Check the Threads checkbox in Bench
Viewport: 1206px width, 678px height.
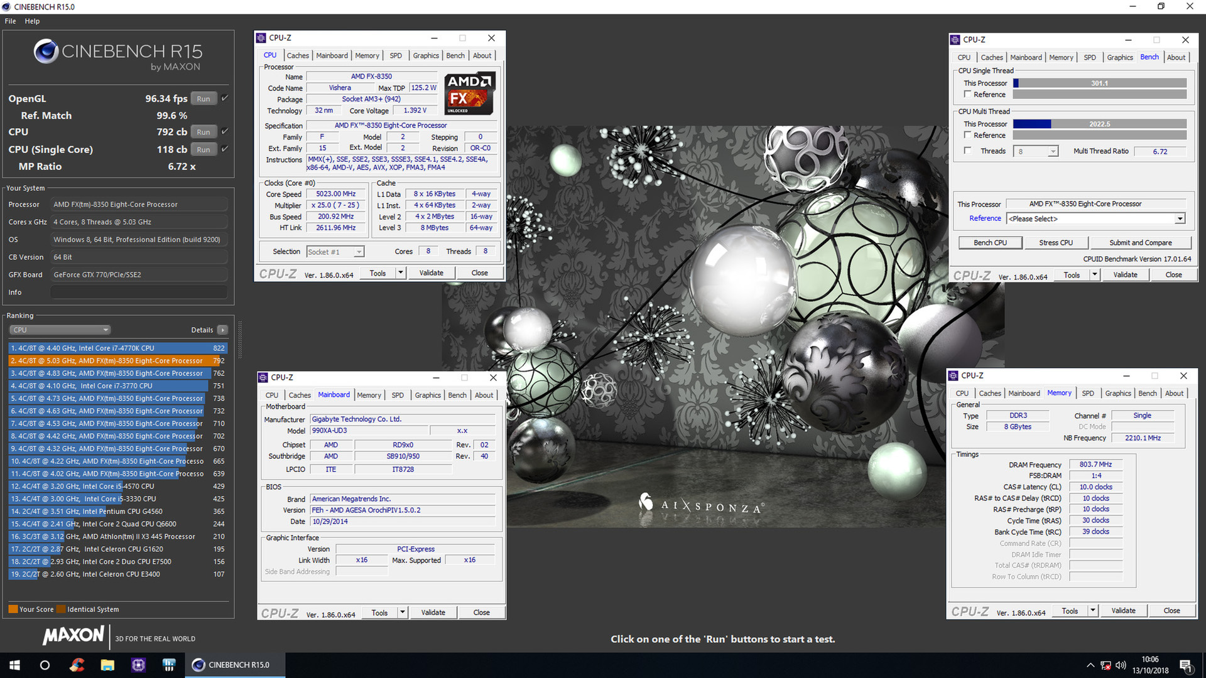pyautogui.click(x=968, y=151)
